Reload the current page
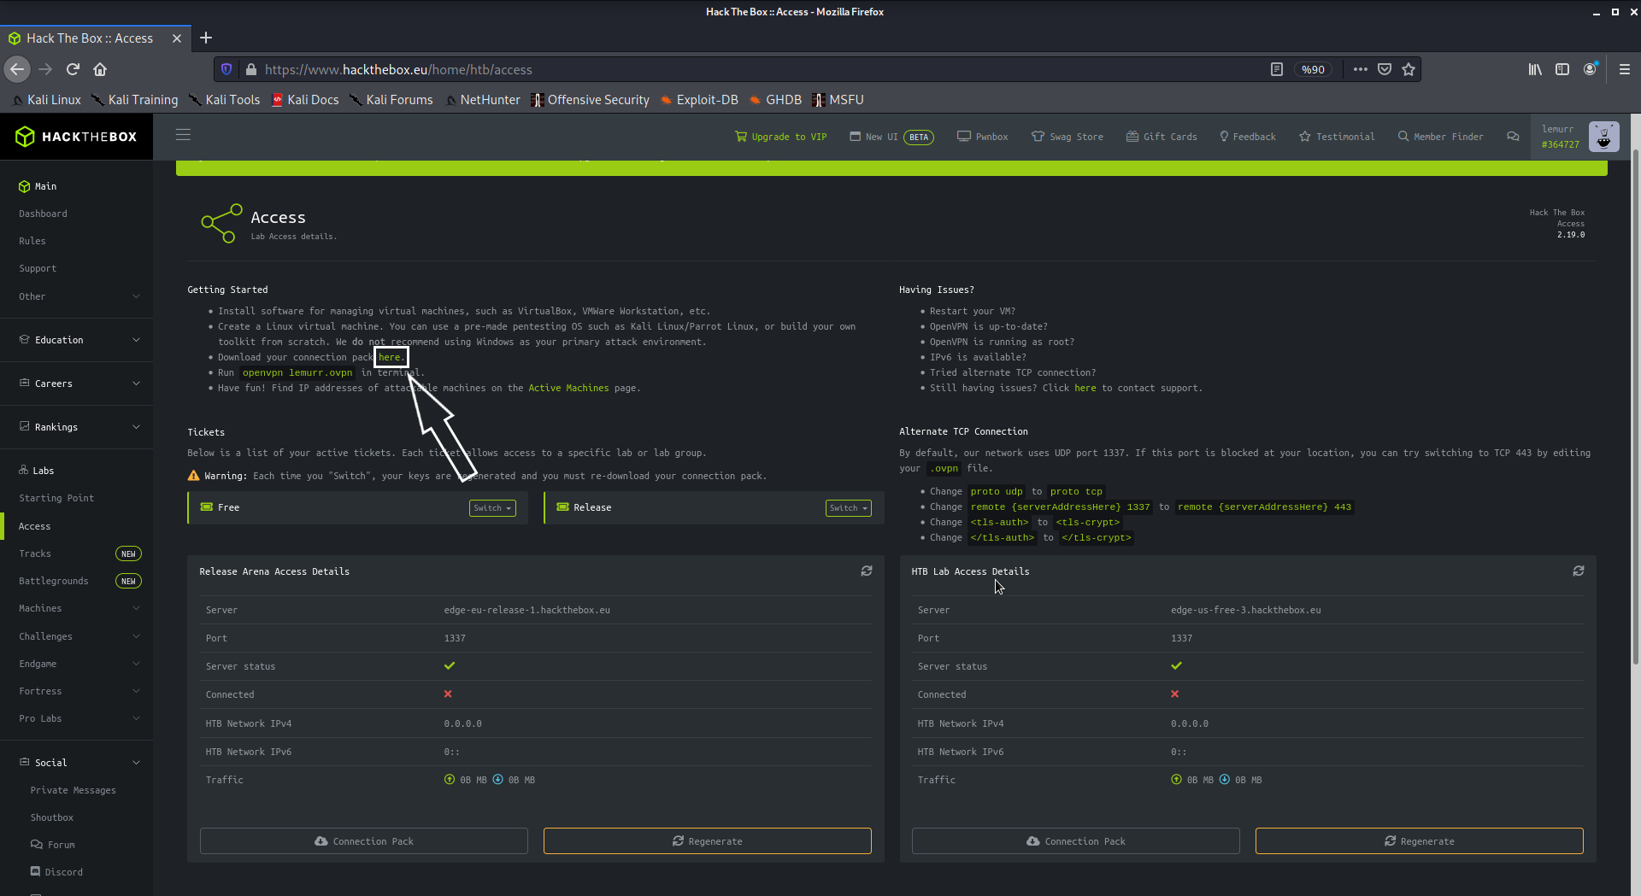This screenshot has width=1641, height=896. point(73,69)
